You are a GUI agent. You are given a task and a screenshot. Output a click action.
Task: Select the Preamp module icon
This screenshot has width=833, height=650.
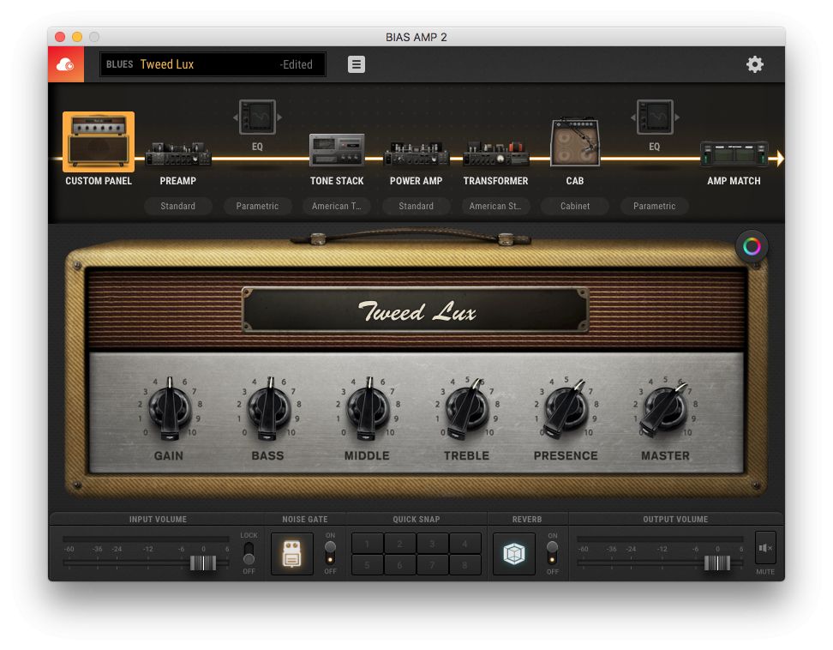point(178,156)
